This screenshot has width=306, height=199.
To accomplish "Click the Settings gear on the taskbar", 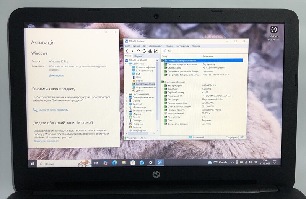I will [x=151, y=162].
